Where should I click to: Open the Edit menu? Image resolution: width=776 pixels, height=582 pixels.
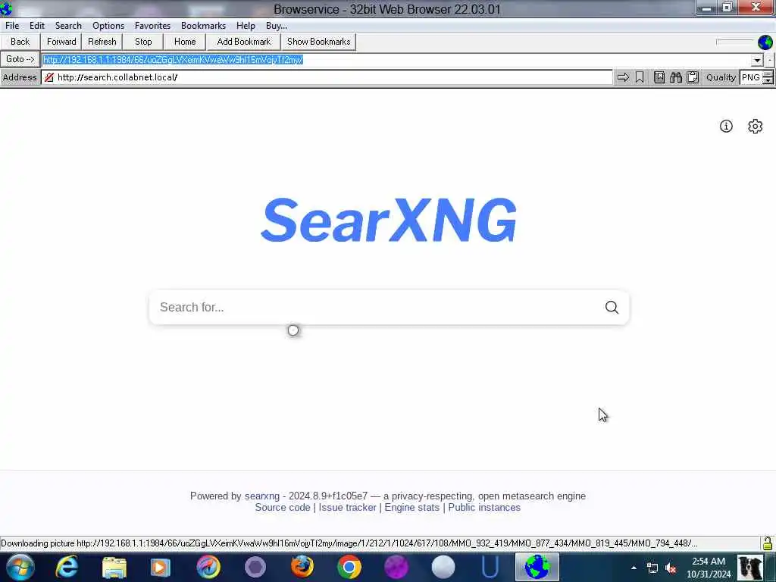[36, 26]
